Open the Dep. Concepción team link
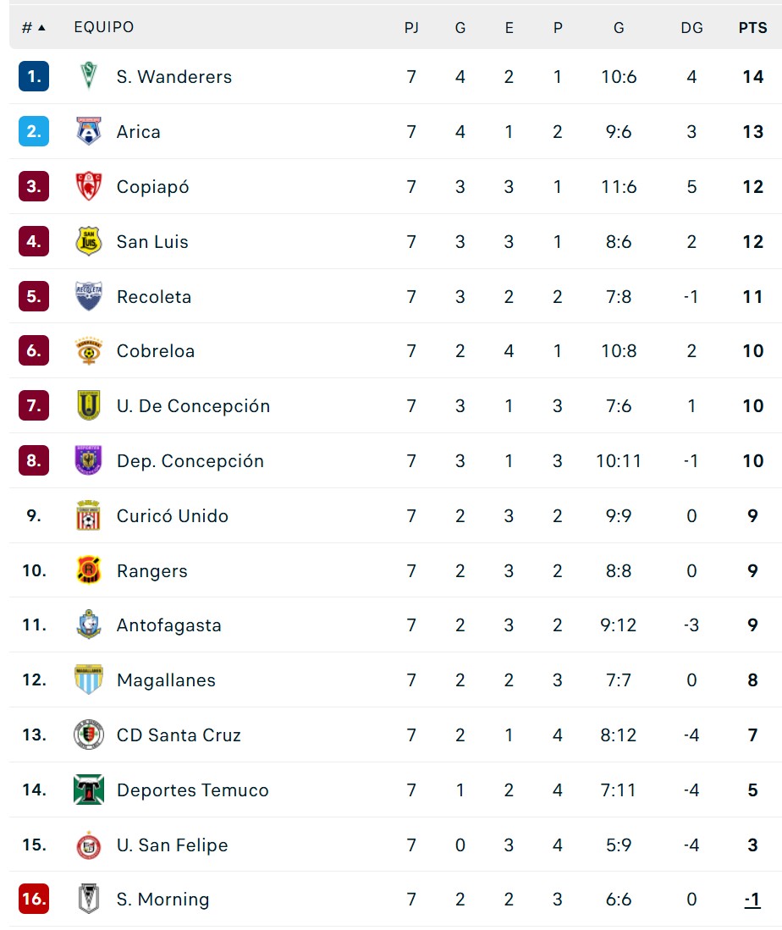The image size is (782, 930). tap(190, 461)
